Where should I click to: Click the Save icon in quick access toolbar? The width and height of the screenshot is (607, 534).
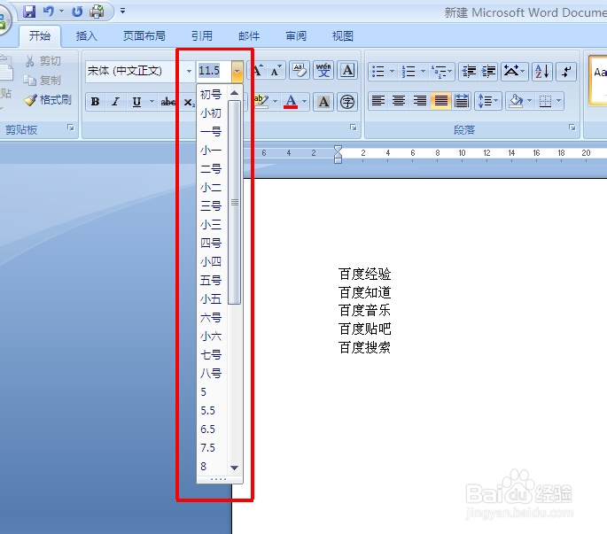click(29, 12)
